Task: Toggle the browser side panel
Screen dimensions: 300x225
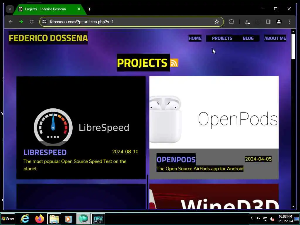Action: [x=268, y=22]
